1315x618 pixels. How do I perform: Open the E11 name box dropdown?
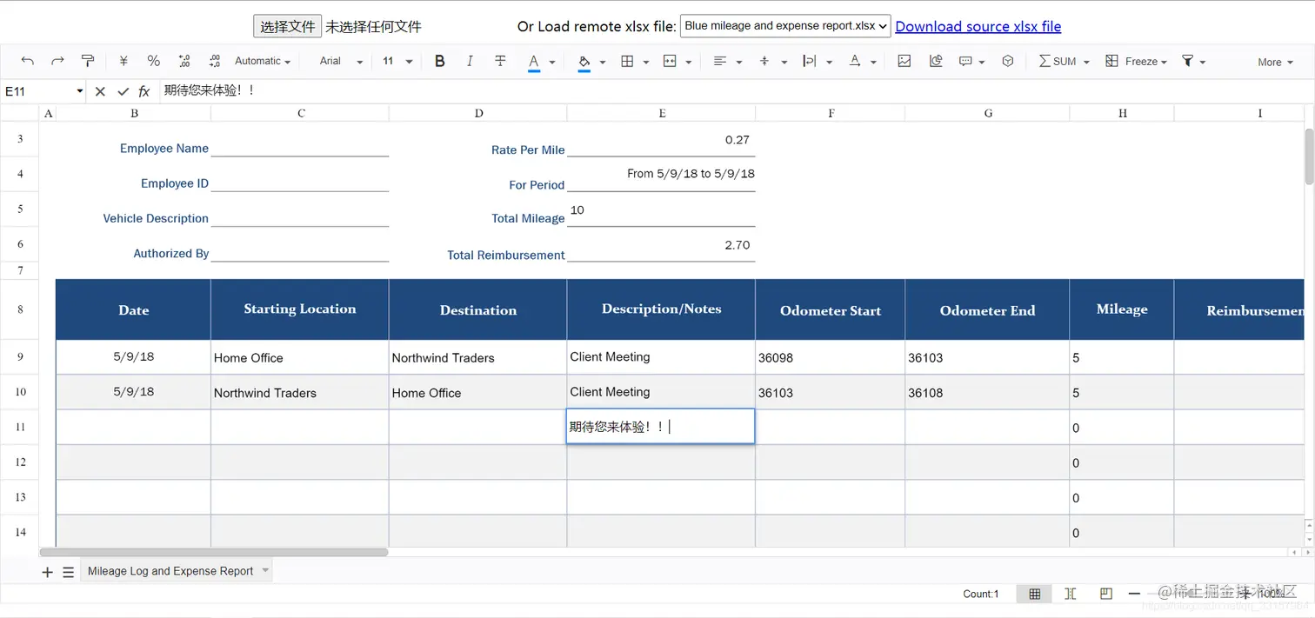coord(80,91)
